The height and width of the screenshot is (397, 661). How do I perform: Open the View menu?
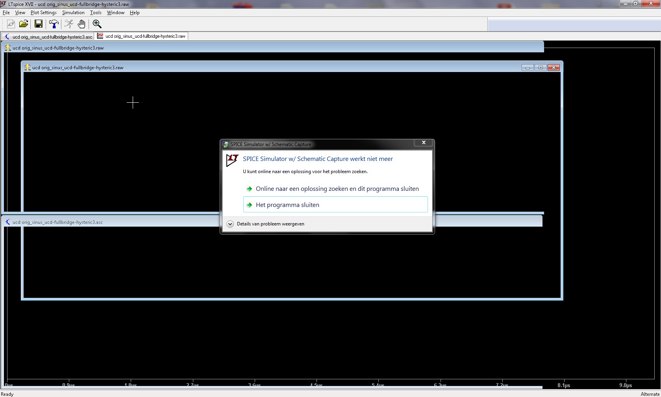[20, 13]
